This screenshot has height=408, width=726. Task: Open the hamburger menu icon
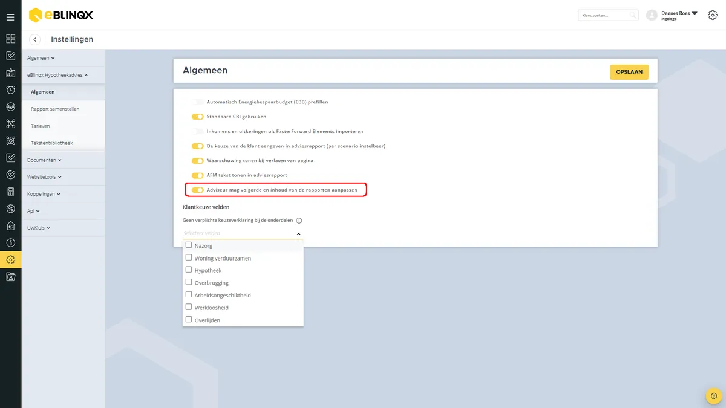10,17
